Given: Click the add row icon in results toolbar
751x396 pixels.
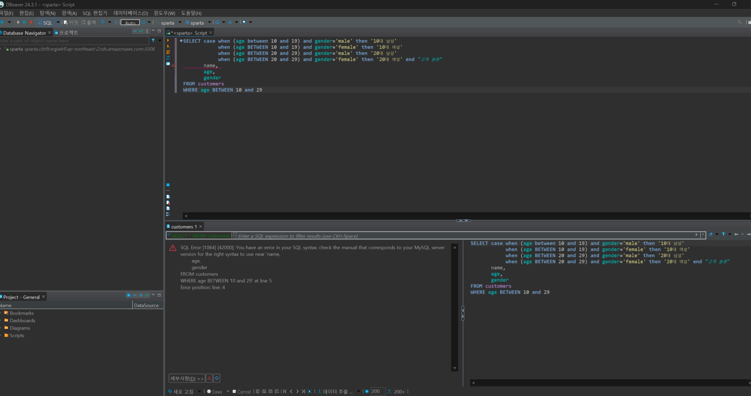Looking at the screenshot, I should (x=264, y=392).
